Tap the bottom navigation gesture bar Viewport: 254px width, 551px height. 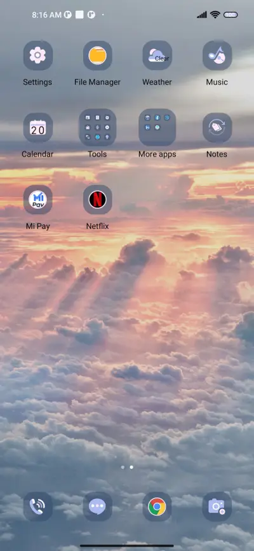click(x=127, y=546)
